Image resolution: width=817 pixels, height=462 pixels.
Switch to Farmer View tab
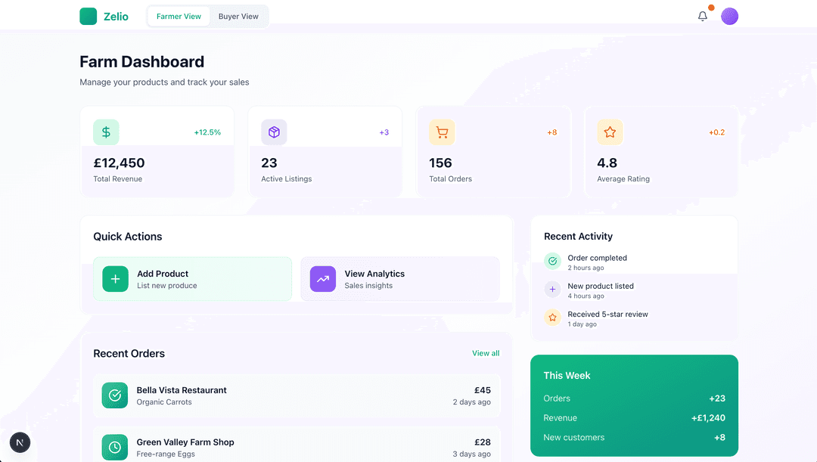[179, 16]
